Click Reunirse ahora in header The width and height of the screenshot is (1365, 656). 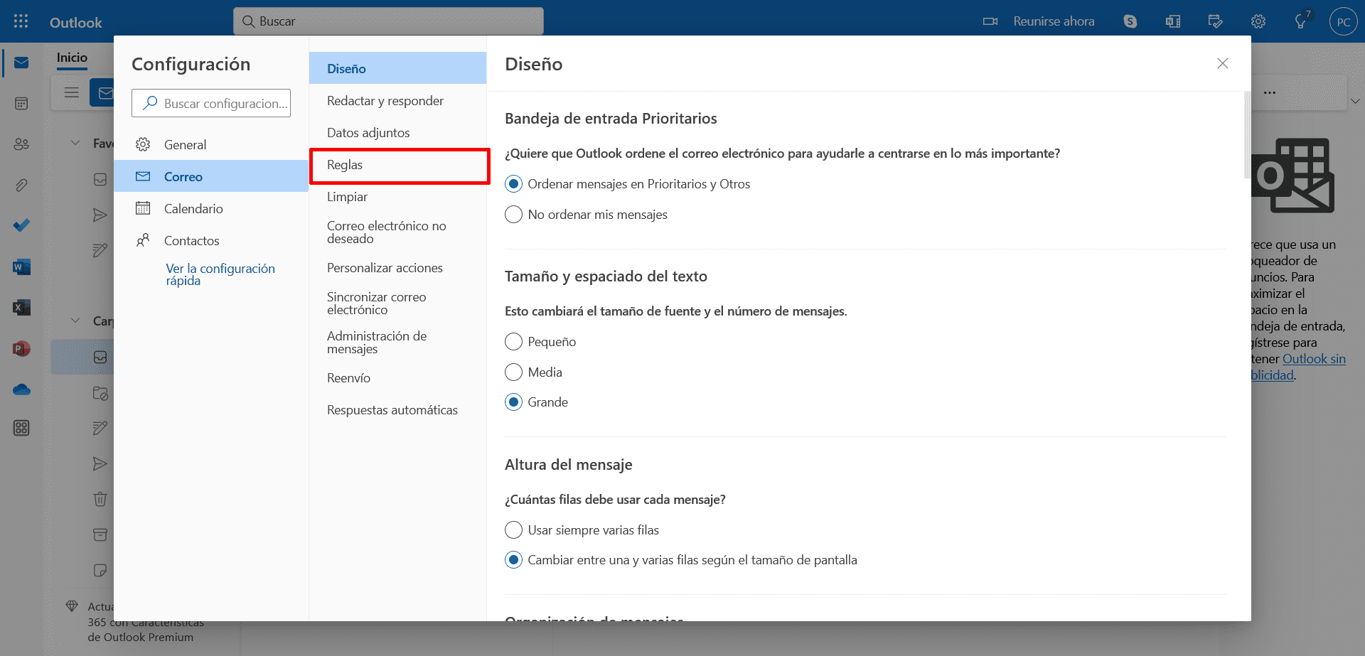(1054, 21)
